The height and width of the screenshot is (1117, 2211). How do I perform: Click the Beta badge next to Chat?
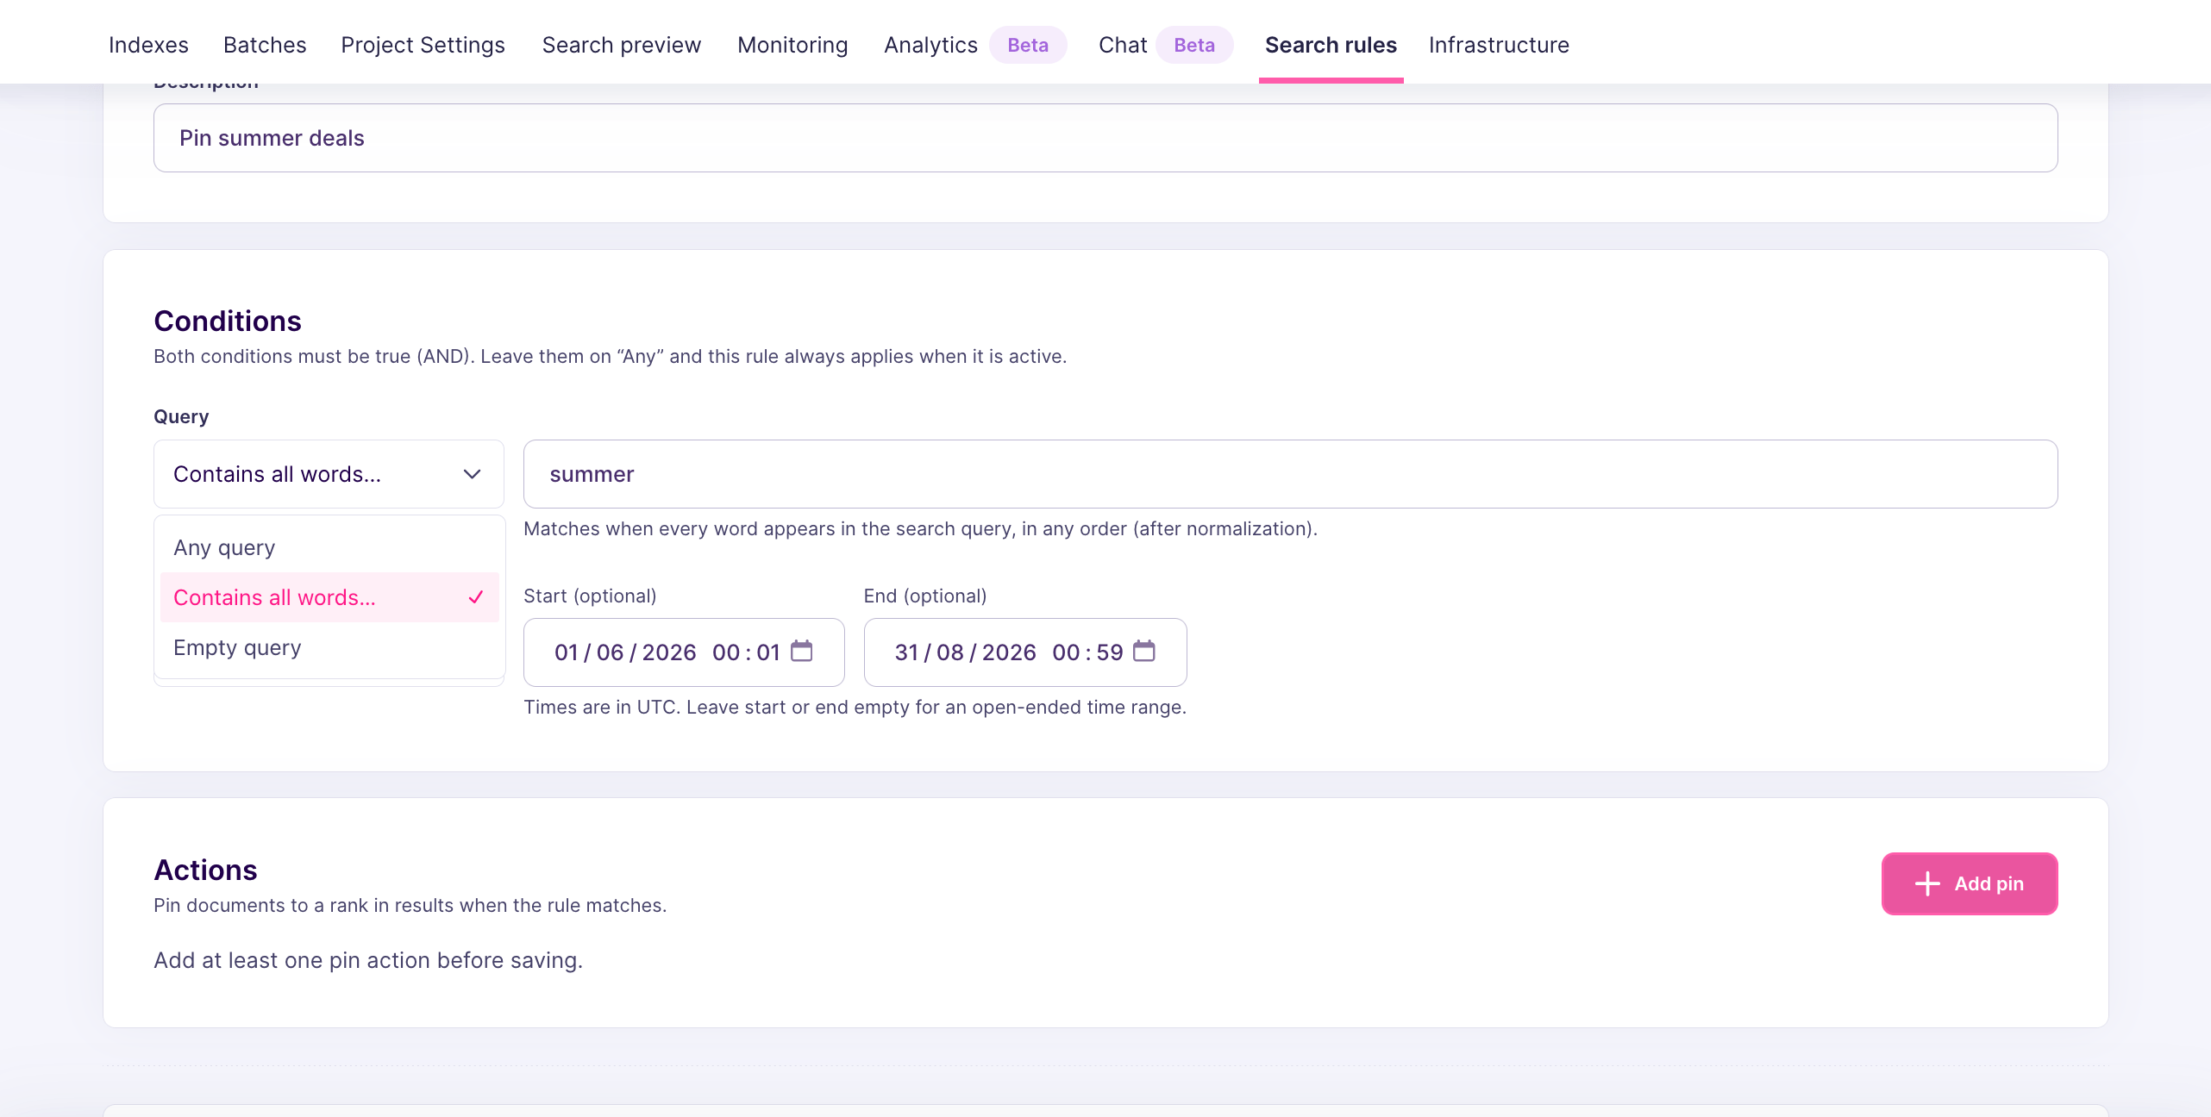(1194, 45)
